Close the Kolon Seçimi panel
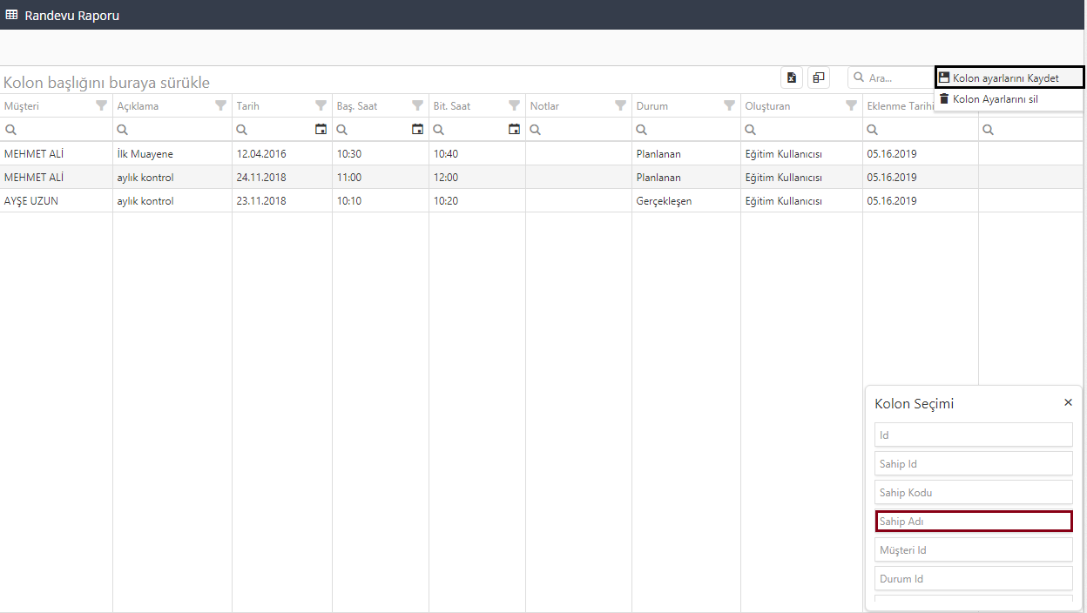The width and height of the screenshot is (1087, 613). 1068,402
